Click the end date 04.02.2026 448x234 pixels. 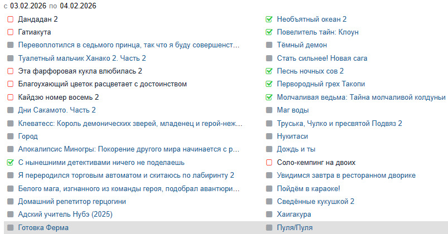point(78,6)
